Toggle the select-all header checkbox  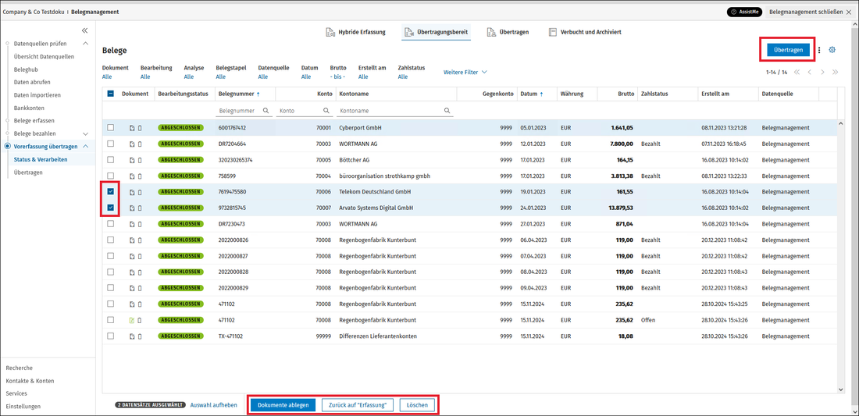(x=110, y=94)
